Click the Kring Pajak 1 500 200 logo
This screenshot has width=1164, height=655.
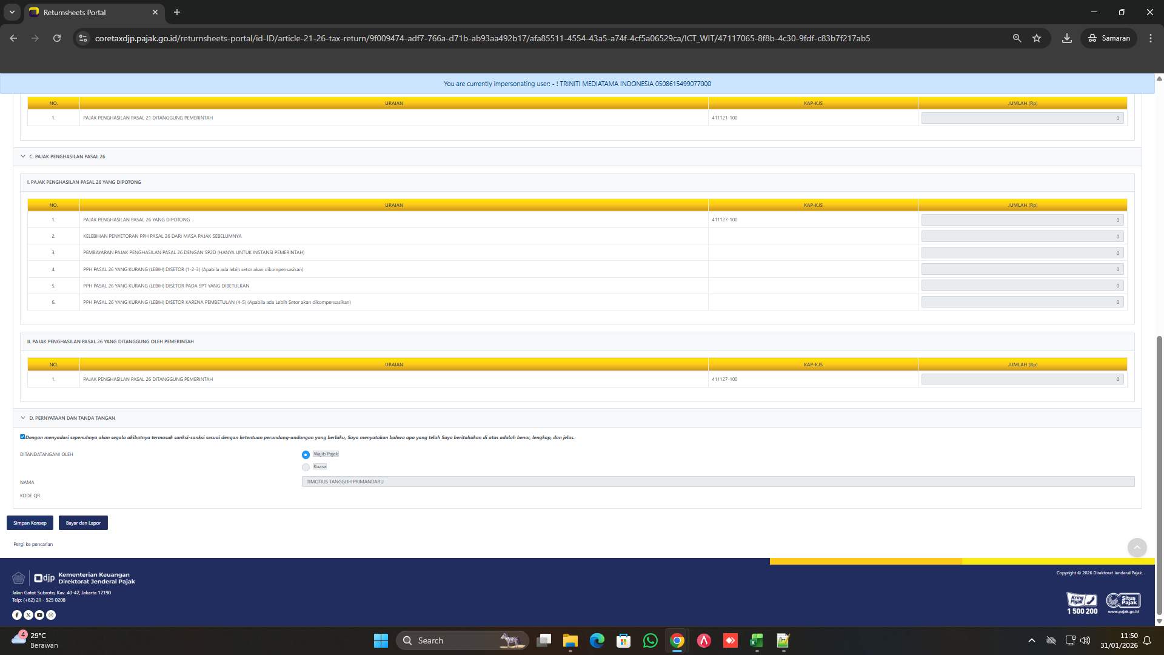click(1082, 602)
